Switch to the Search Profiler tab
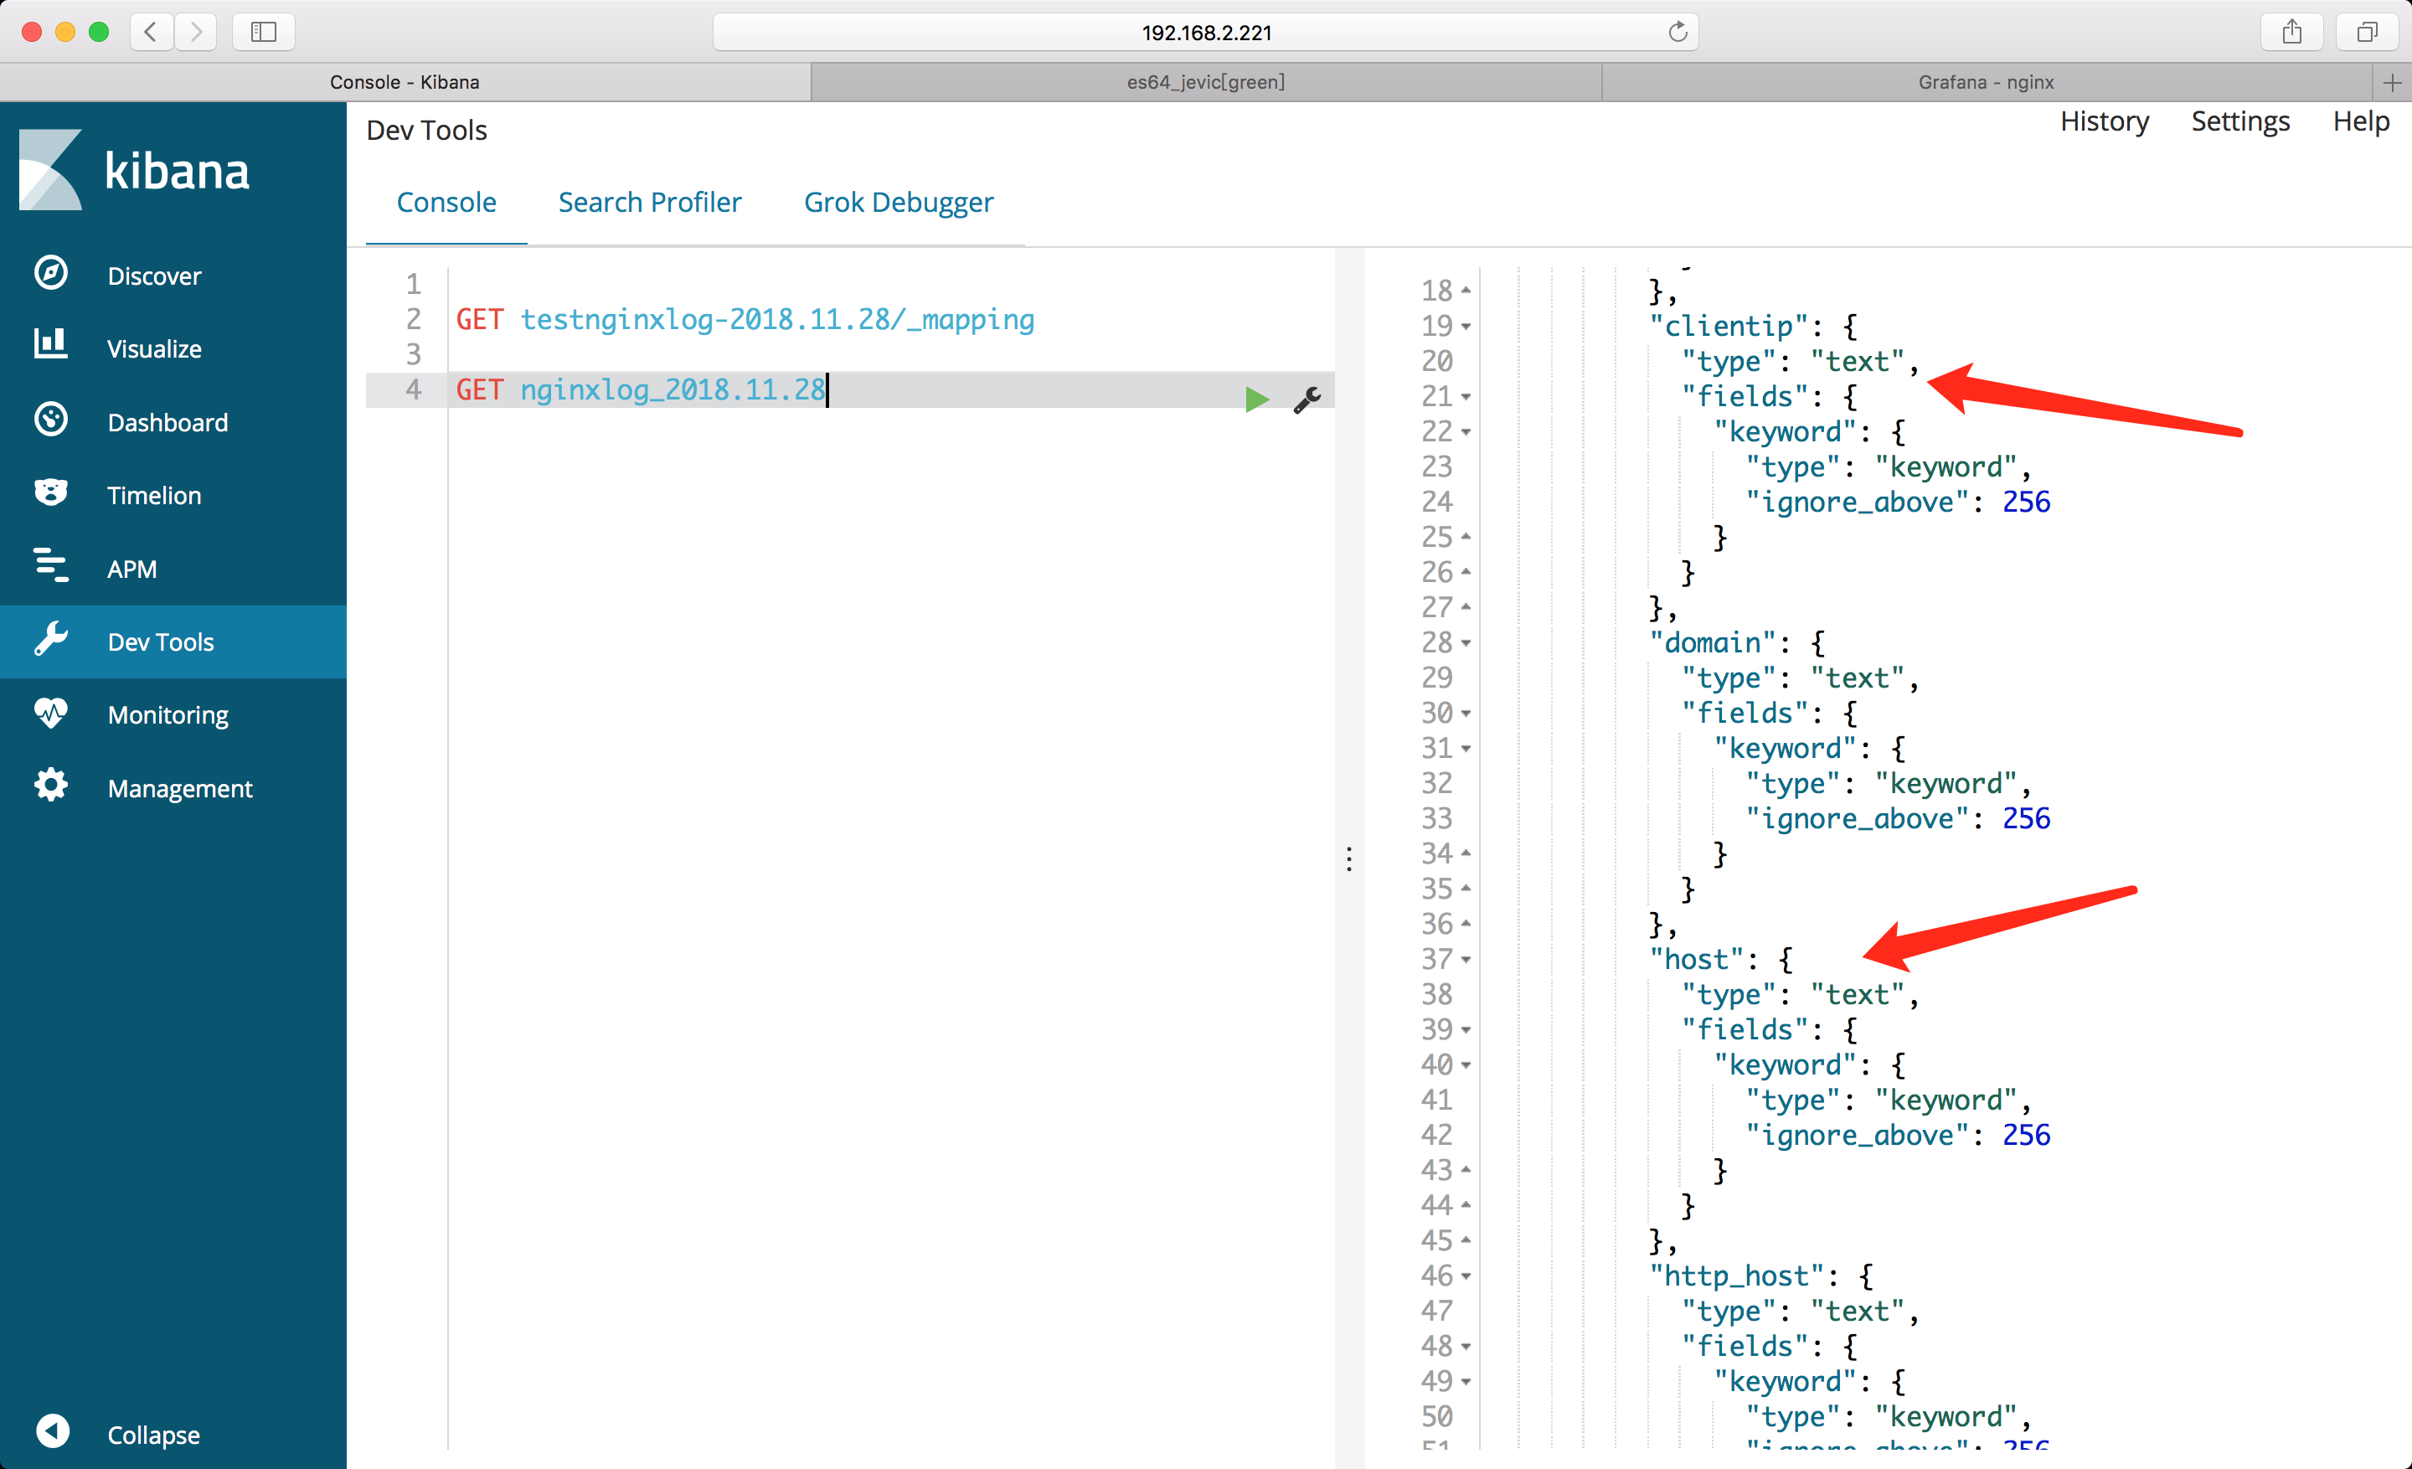Screen dimensions: 2412x1469 [650, 203]
